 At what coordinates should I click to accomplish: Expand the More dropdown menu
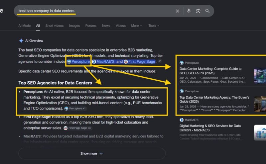(136, 26)
